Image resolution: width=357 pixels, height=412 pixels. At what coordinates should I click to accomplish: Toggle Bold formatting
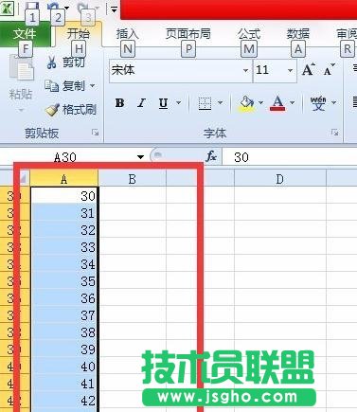119,103
